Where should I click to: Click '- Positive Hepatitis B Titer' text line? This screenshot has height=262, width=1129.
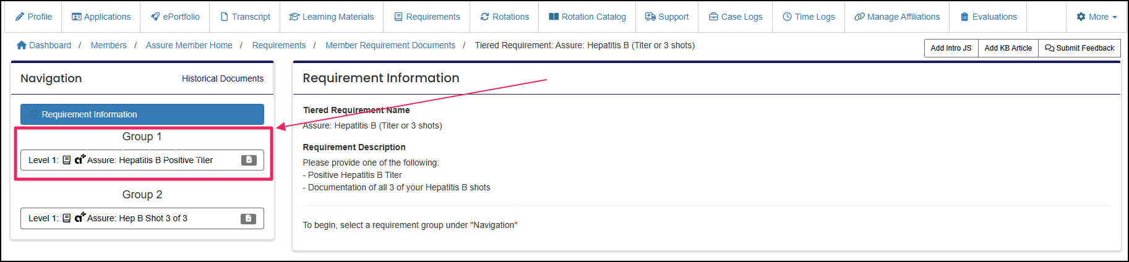point(353,175)
